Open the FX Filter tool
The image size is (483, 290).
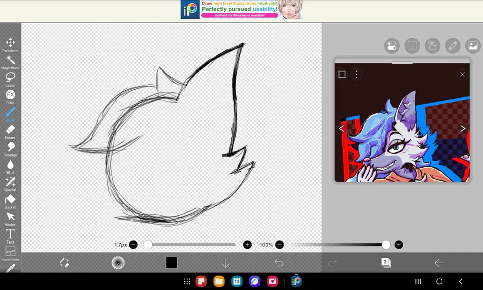[10, 97]
